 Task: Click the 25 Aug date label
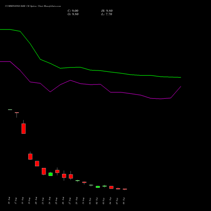tap(56, 200)
